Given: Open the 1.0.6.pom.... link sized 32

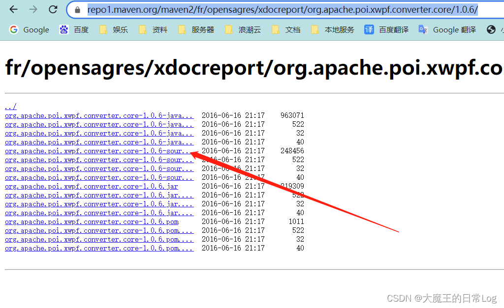Looking at the screenshot, I should (x=99, y=239).
